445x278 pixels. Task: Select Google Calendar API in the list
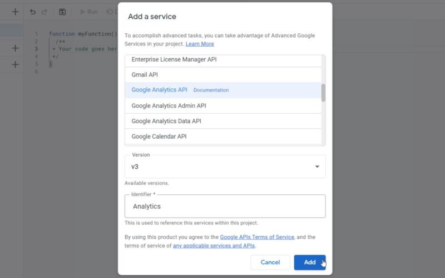(159, 137)
